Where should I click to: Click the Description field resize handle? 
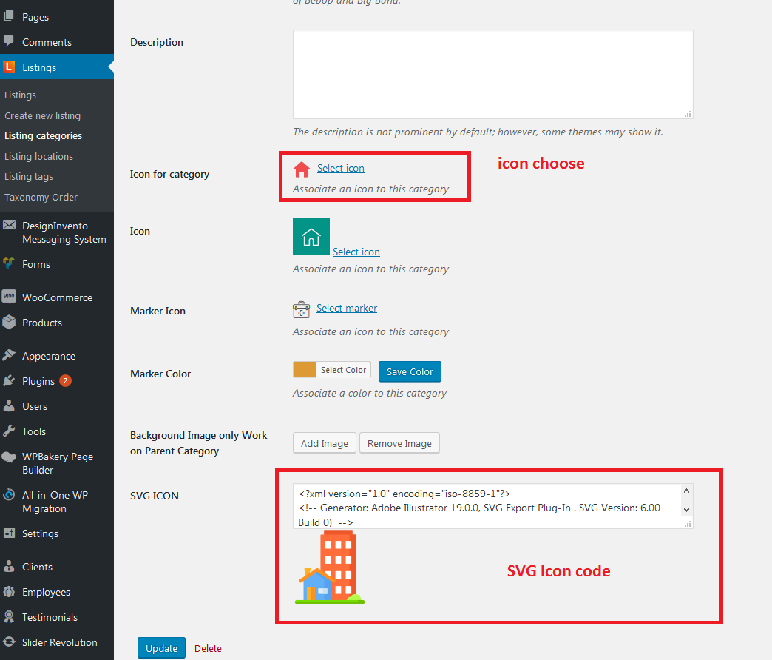click(x=688, y=114)
